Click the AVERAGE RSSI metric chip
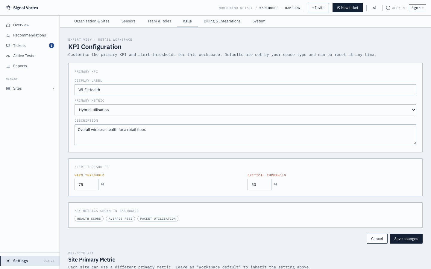The width and height of the screenshot is (431, 269). point(120,219)
